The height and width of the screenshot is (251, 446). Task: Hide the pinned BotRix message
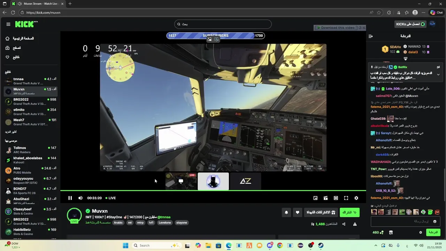(438, 67)
